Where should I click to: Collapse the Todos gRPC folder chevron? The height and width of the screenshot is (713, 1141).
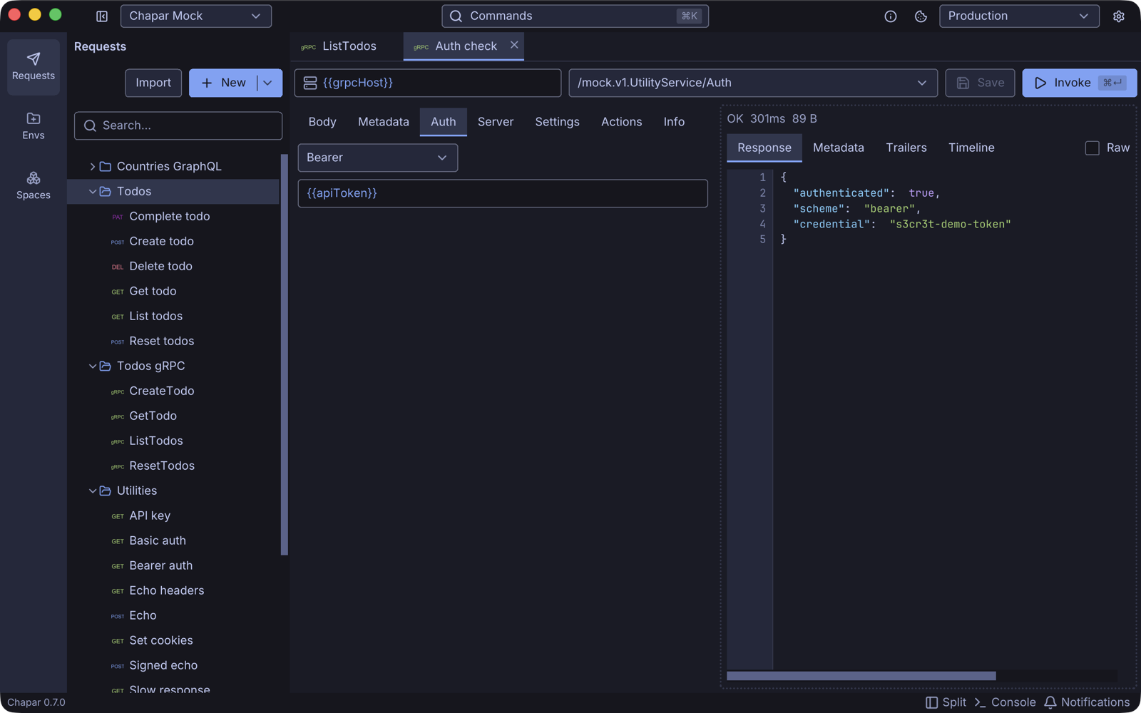click(x=92, y=366)
